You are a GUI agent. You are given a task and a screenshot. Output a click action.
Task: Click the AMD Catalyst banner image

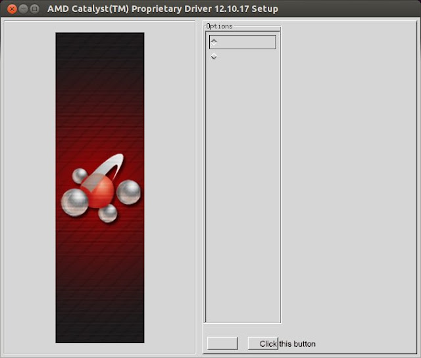[100, 188]
